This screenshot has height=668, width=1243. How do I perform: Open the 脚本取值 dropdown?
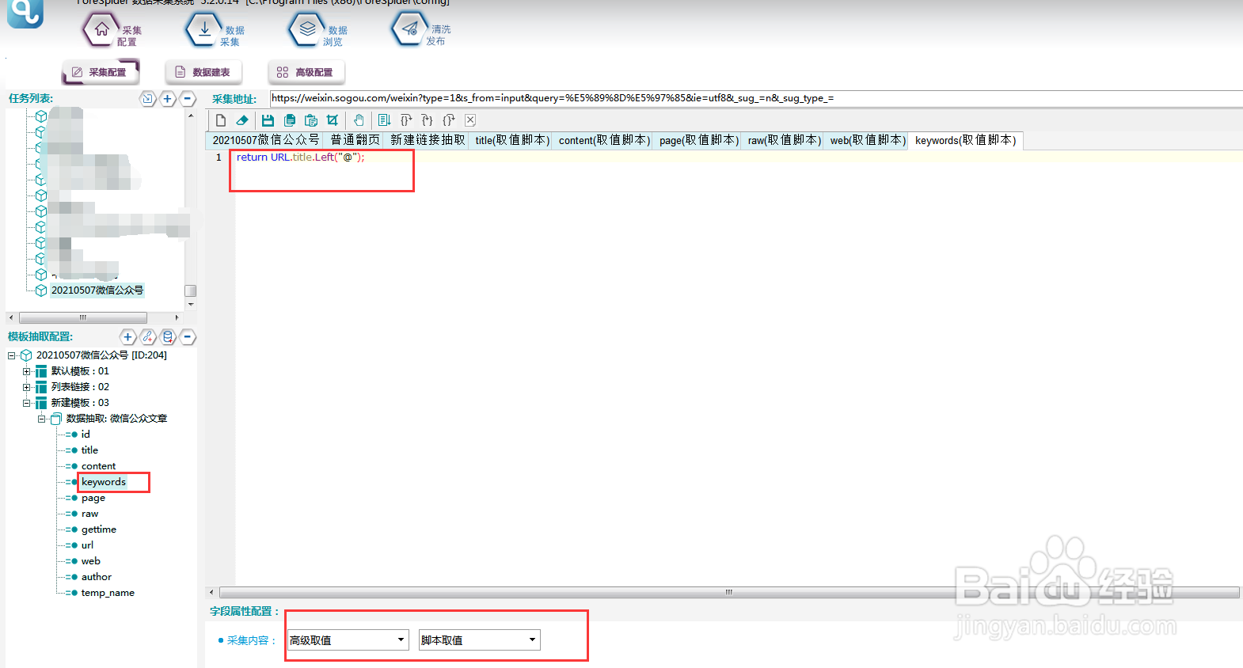coord(479,640)
